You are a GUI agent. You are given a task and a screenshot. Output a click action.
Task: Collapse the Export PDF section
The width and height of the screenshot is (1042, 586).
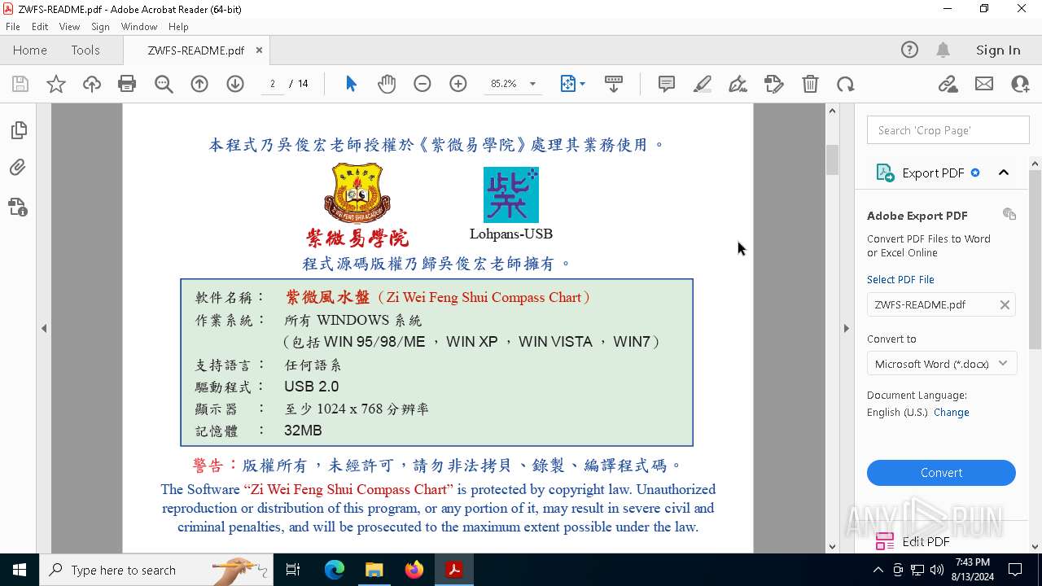[1004, 173]
